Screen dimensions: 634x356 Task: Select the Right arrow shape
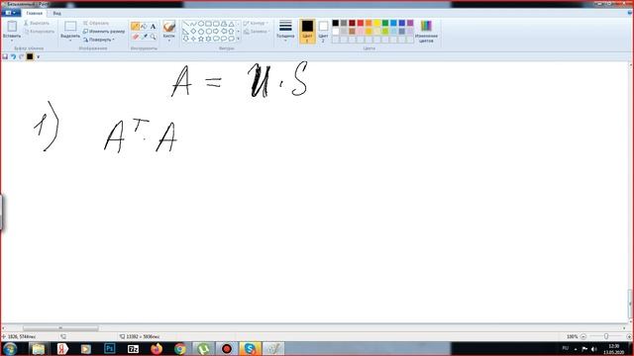pos(216,31)
